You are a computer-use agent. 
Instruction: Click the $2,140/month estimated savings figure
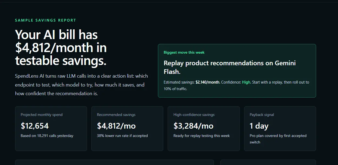(207, 82)
